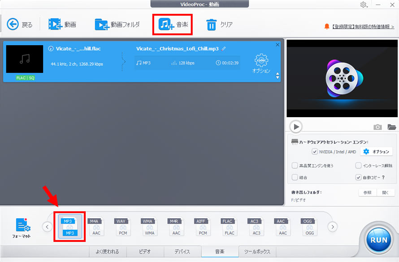Select AIFF PCM output format

click(202, 227)
